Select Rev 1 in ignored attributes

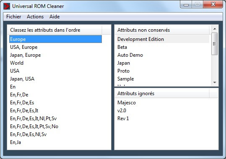point(163,119)
